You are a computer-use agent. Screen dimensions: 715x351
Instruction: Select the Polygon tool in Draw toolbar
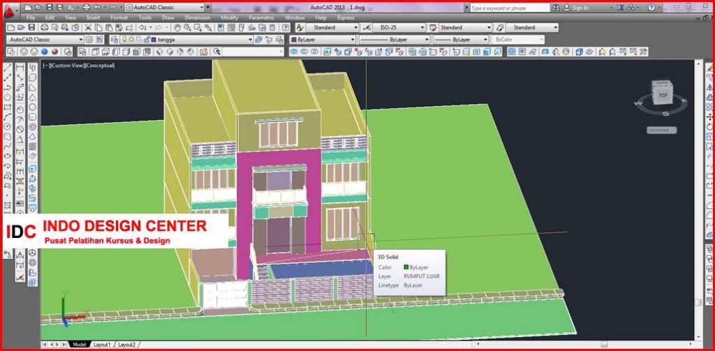pos(7,98)
